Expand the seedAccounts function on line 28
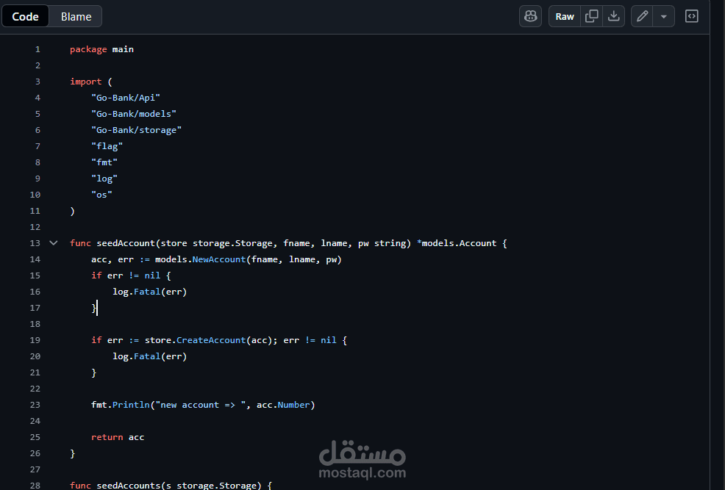725x490 pixels. (53, 485)
